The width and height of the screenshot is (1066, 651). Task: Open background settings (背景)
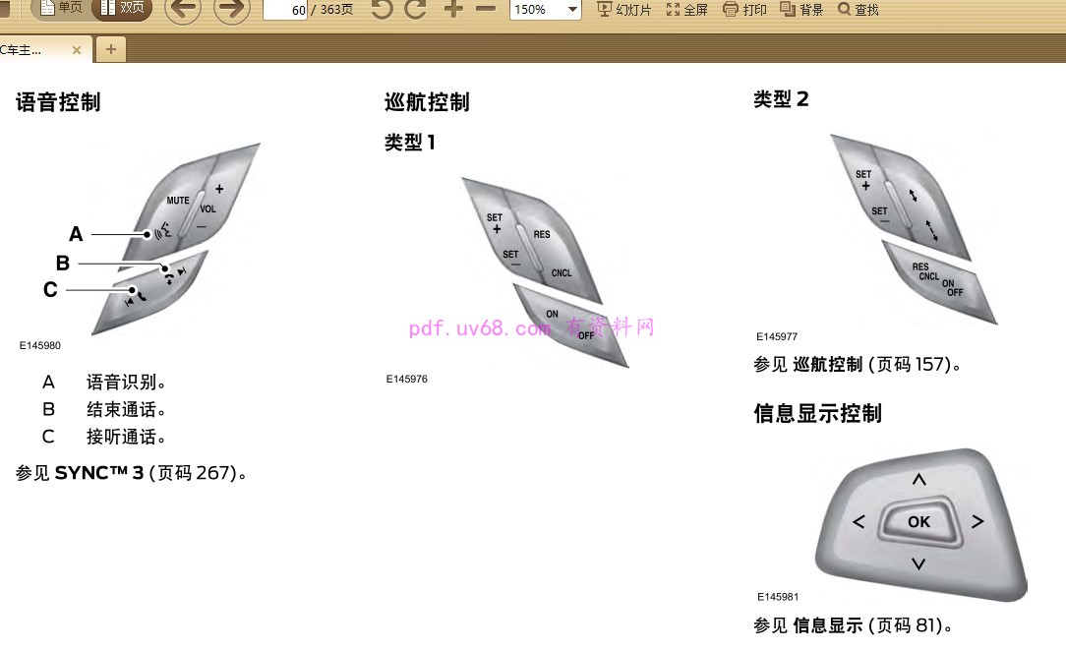(x=801, y=10)
